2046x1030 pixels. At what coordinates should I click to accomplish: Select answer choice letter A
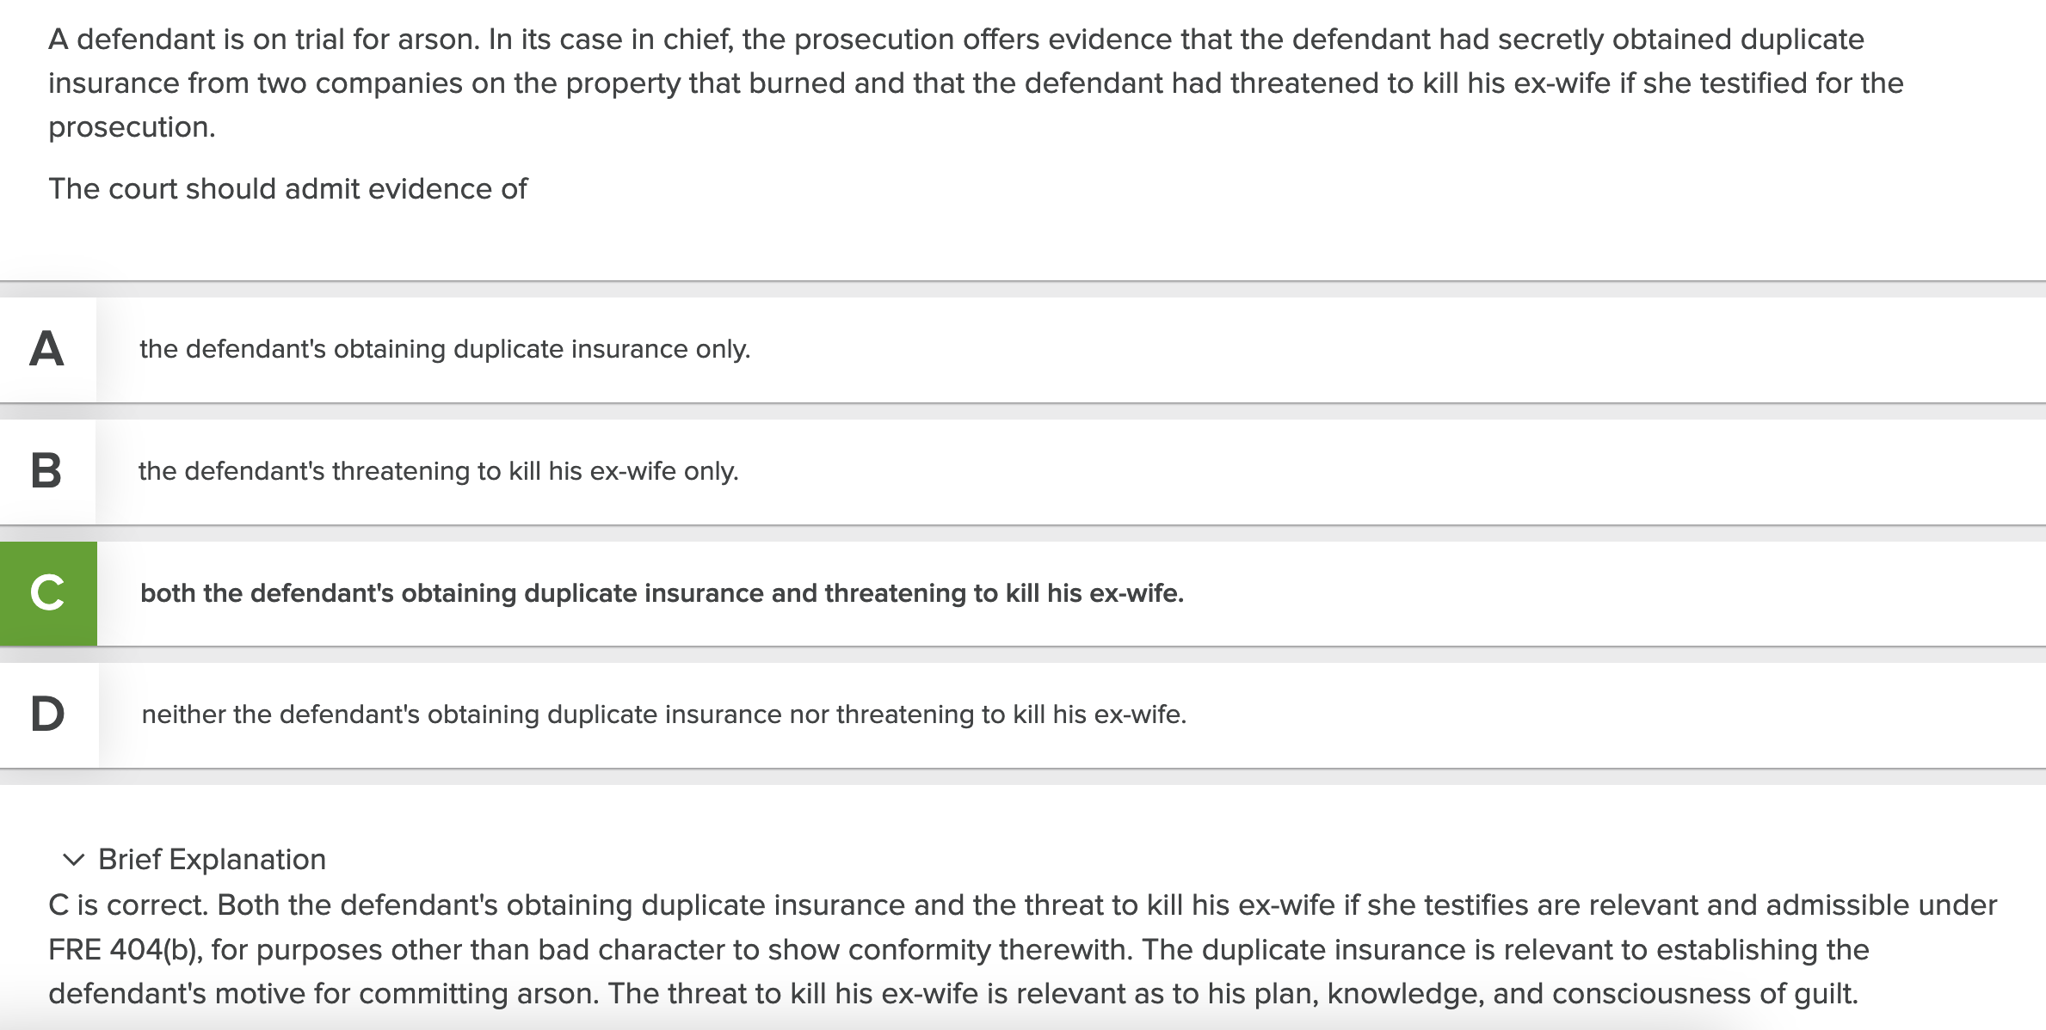click(46, 349)
